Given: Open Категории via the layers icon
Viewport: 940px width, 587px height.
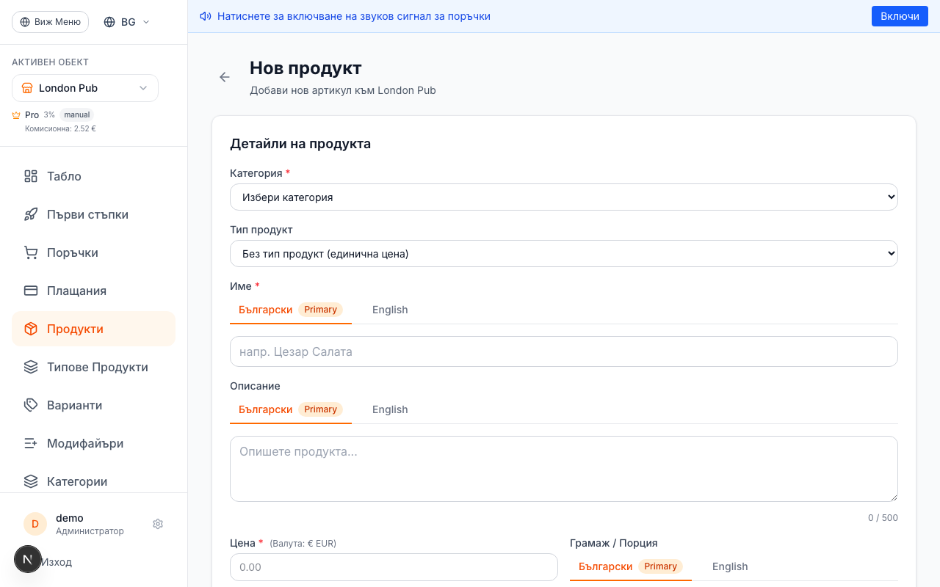Looking at the screenshot, I should tap(30, 481).
